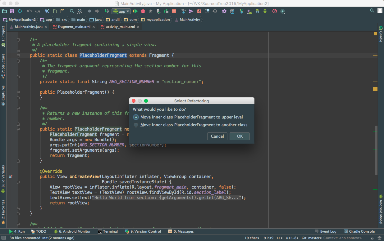Open Find with the magnifier toolbar icon
The width and height of the screenshot is (384, 241).
[72, 11]
